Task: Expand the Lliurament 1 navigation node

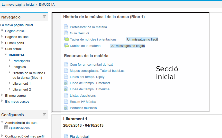Action: 10,83
